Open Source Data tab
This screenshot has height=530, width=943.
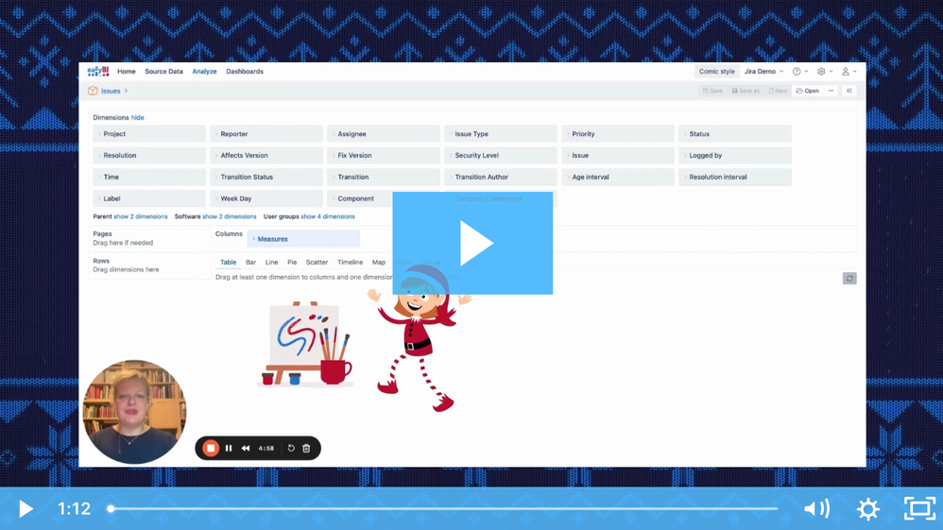coord(163,71)
